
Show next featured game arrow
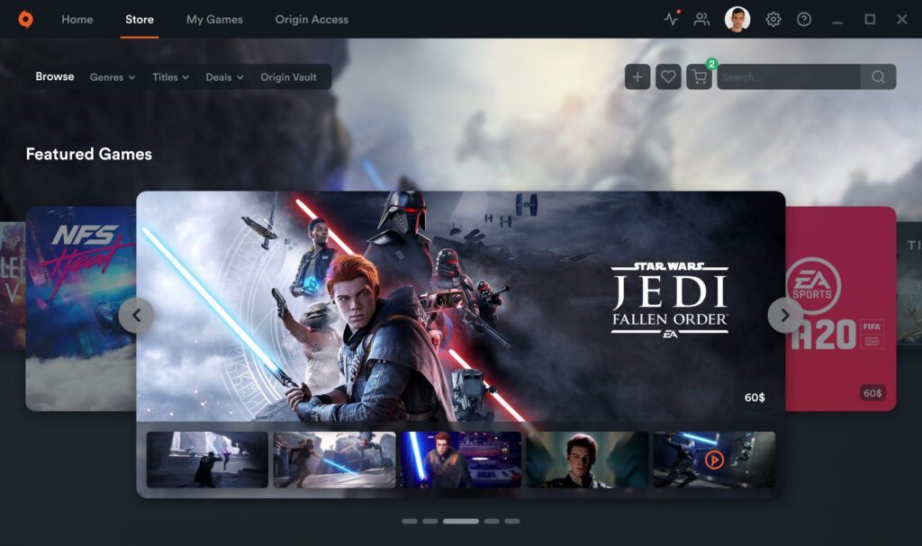(x=785, y=316)
